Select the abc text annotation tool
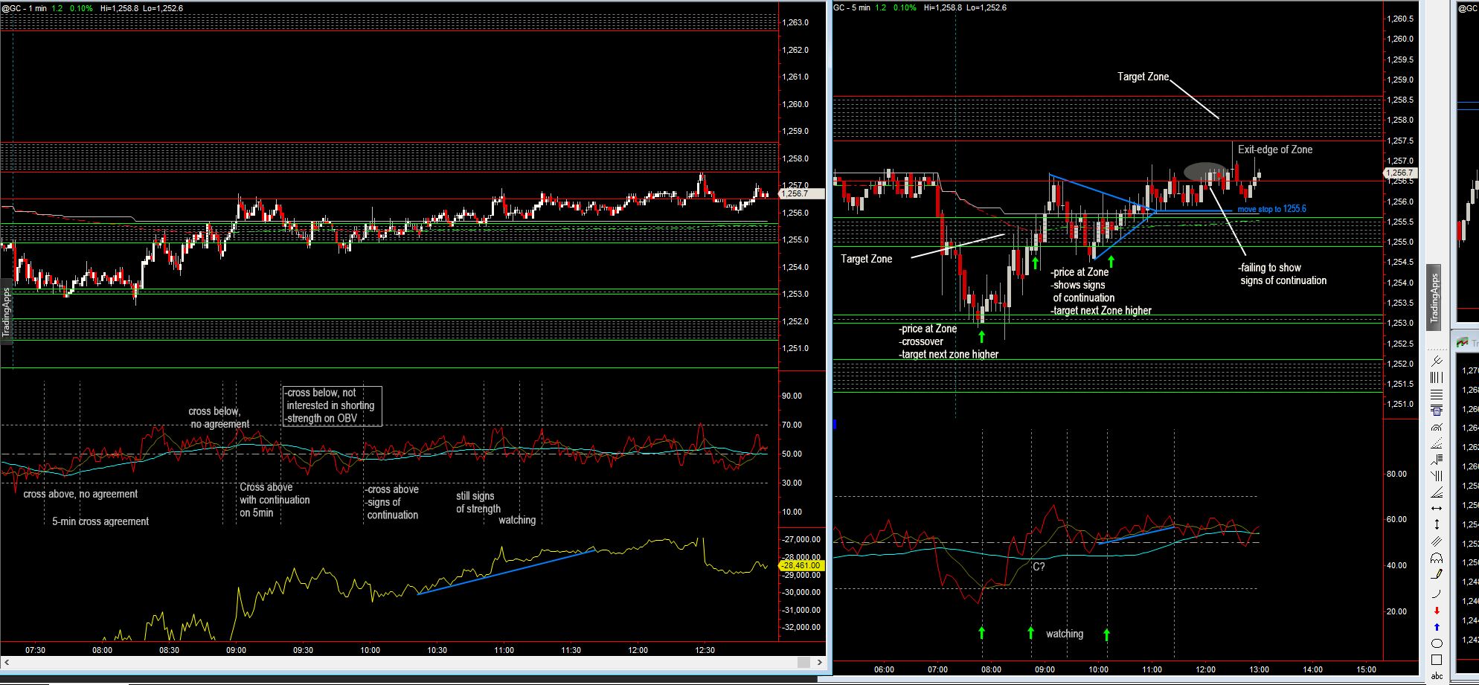The height and width of the screenshot is (685, 1479). [1437, 676]
